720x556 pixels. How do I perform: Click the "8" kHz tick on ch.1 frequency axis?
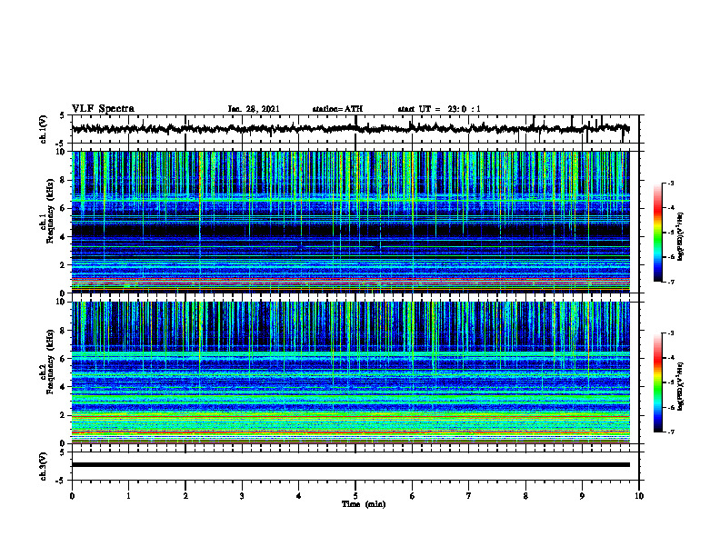click(x=64, y=180)
